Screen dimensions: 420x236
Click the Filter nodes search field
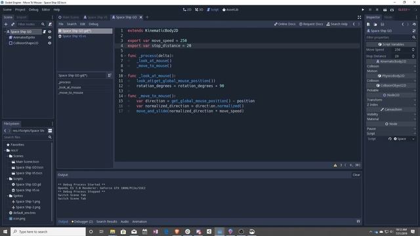pyautogui.click(x=31, y=24)
